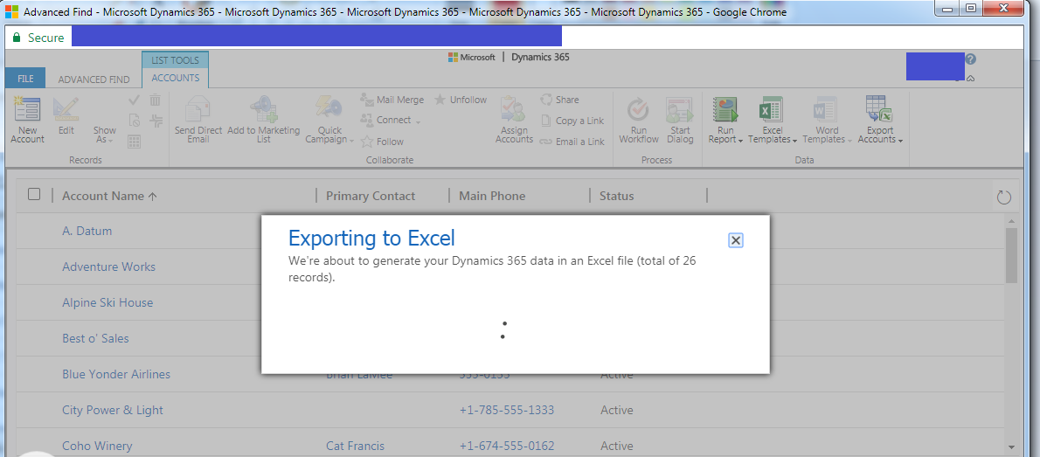Viewport: 1040px width, 457px height.
Task: Click the grid scrollbar down arrow
Action: (1011, 447)
